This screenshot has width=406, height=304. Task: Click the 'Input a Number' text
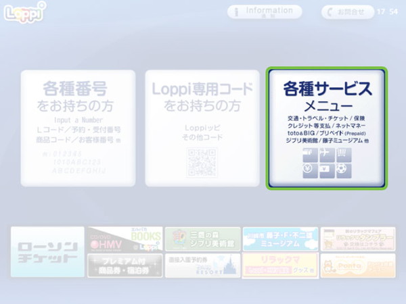coord(78,120)
